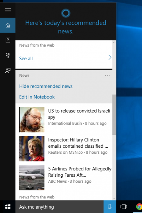Open the Israeli spy news article
142x213 pixels.
79,114
